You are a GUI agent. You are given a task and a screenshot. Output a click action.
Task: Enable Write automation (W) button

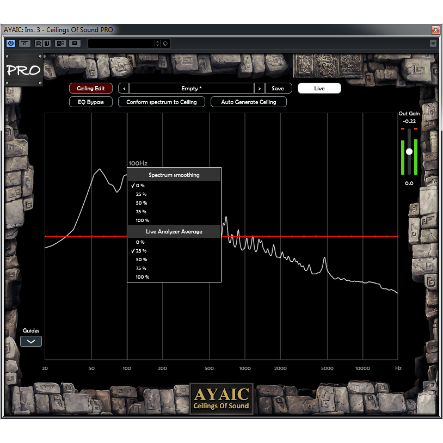click(x=47, y=44)
